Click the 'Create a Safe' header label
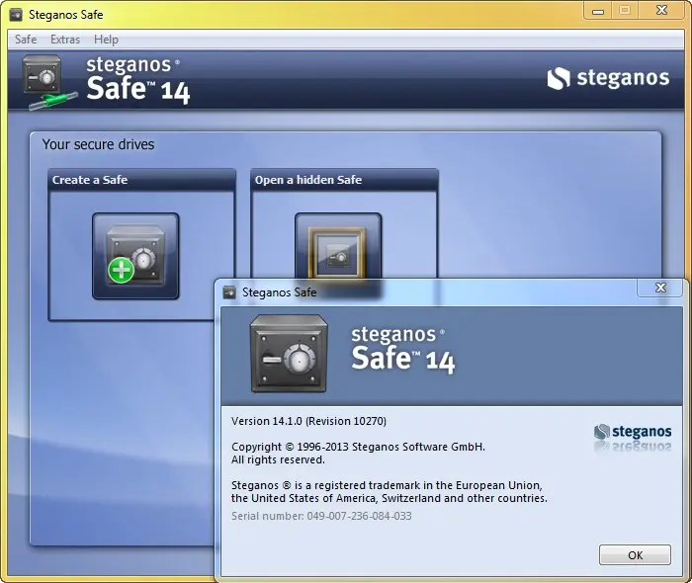The width and height of the screenshot is (692, 583). coord(90,180)
